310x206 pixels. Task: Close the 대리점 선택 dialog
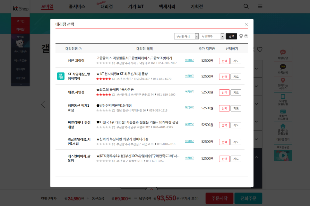(x=246, y=24)
